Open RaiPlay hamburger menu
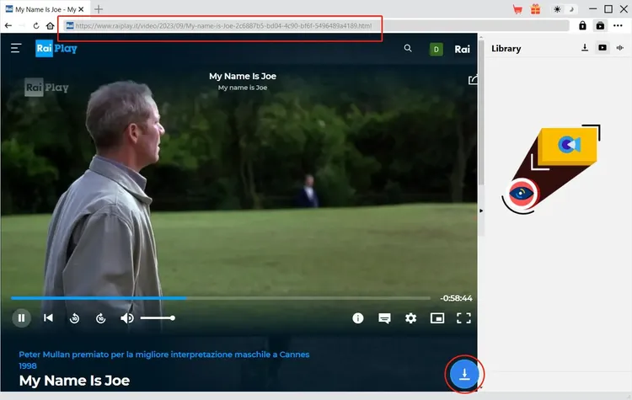 coord(16,49)
